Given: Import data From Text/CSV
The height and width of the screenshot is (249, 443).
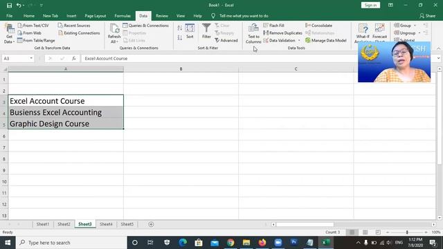Looking at the screenshot, I should (33, 26).
